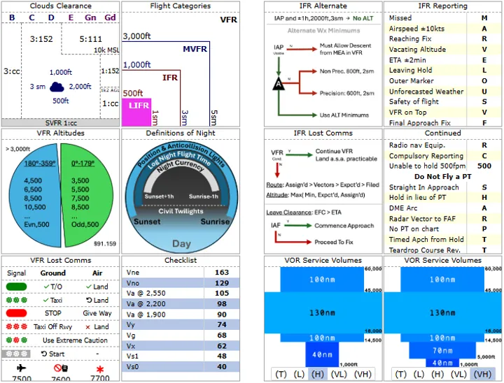Click the black triangle A icon in IFR Alternate
The width and height of the screenshot is (504, 383).
(x=279, y=82)
